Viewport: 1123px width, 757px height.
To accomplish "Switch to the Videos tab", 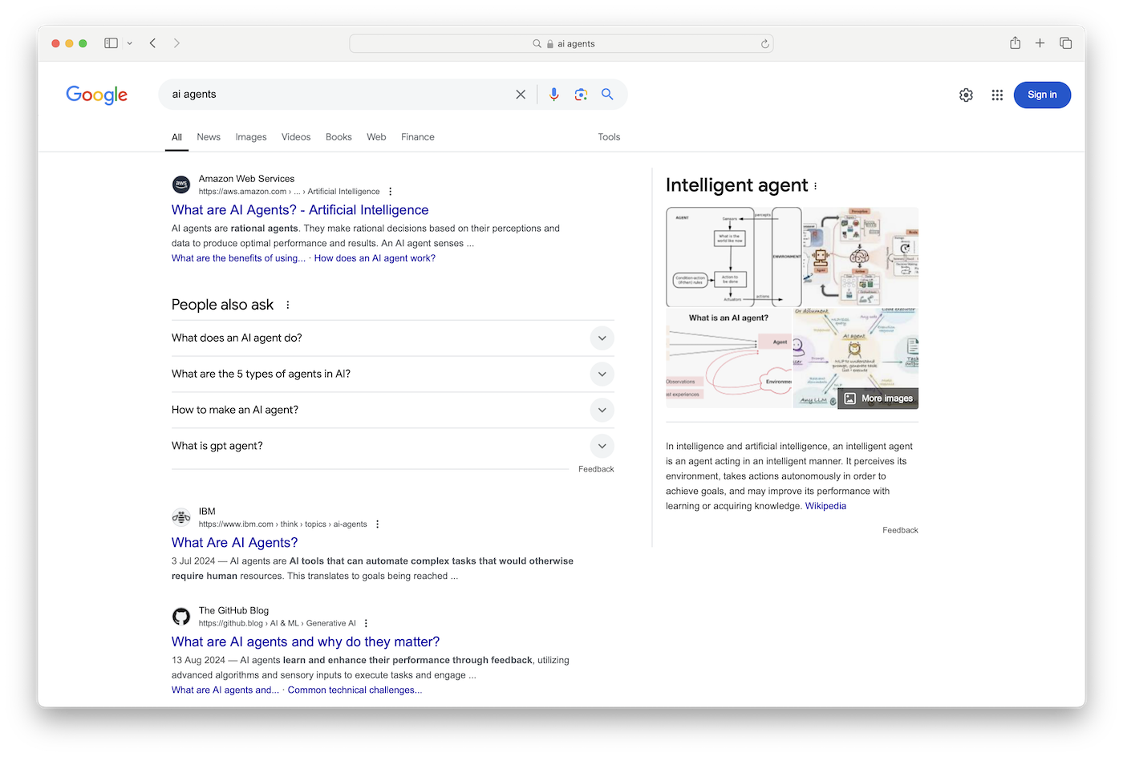I will pyautogui.click(x=296, y=137).
